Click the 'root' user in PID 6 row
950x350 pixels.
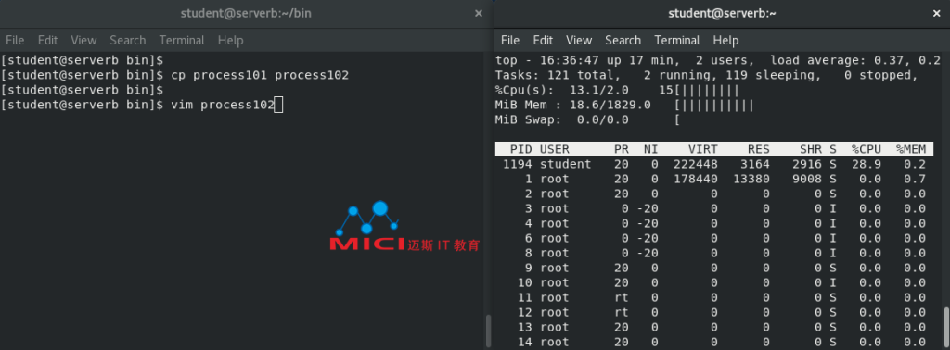[x=555, y=238]
